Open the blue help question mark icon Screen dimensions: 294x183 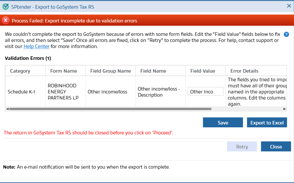286,35
